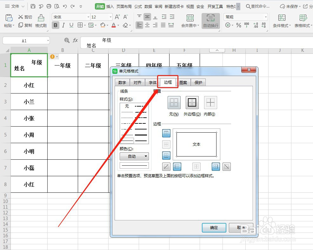
Task: Click the Name Box showing A1
Action: point(26,40)
